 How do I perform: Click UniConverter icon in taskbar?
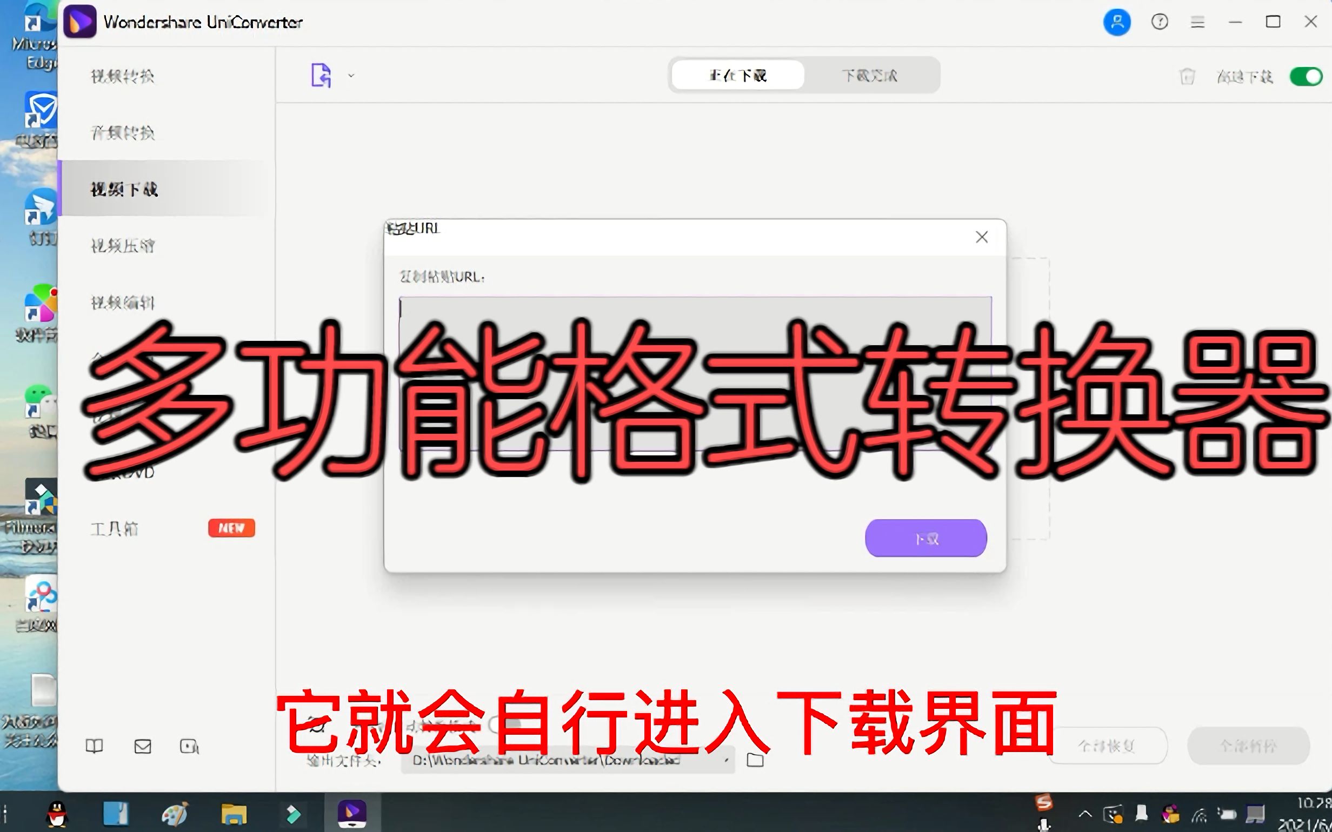[352, 813]
